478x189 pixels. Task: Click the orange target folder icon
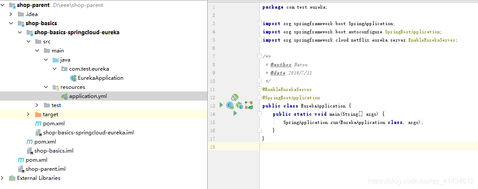coord(38,114)
